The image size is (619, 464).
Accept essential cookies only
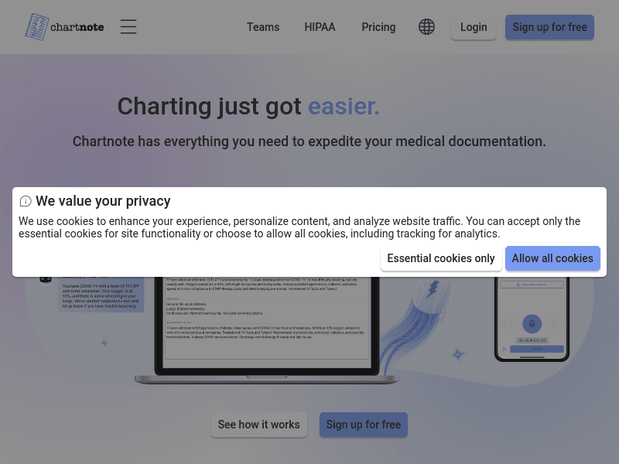441,258
